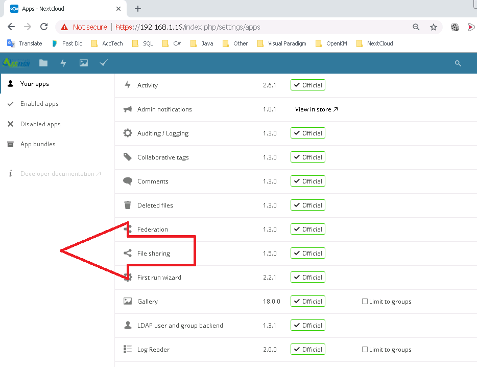Select the First run wizard app name
This screenshot has height=367, width=477.
(x=159, y=278)
